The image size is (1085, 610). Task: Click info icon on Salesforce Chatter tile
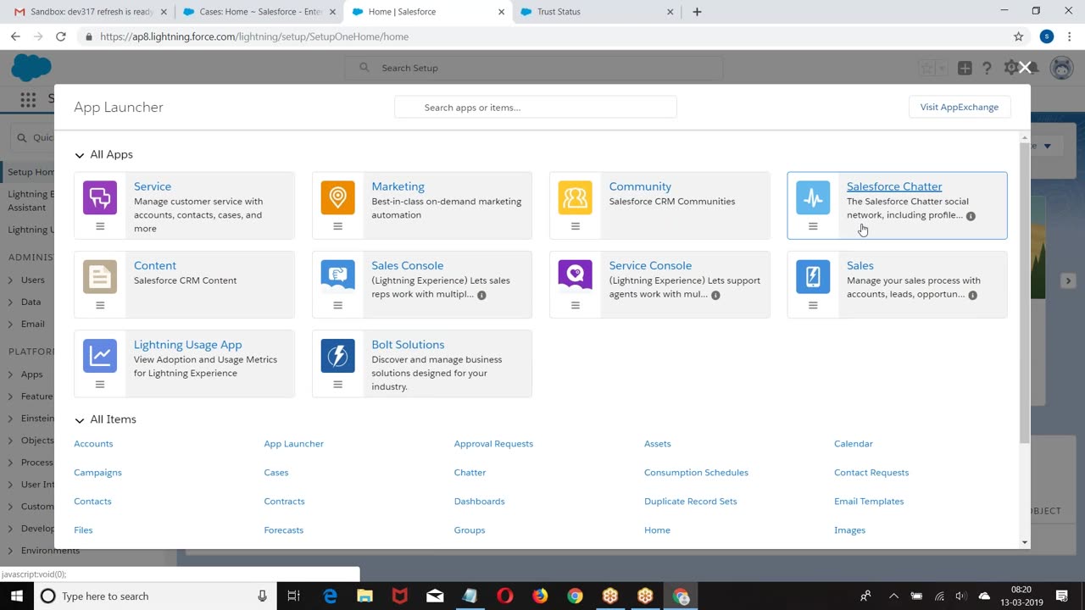(x=971, y=216)
